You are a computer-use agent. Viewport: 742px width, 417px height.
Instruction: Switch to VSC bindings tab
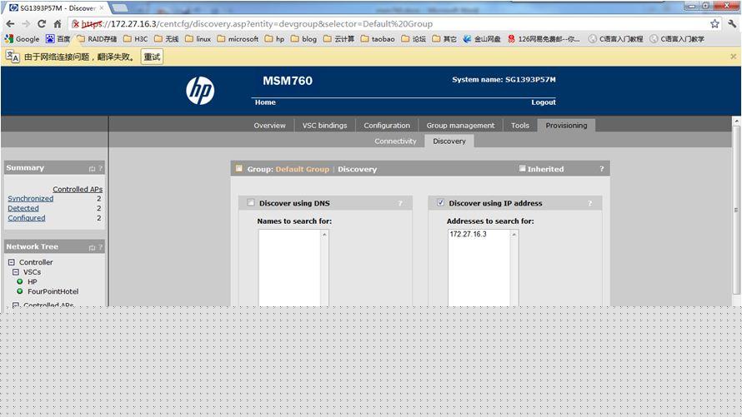pos(324,125)
